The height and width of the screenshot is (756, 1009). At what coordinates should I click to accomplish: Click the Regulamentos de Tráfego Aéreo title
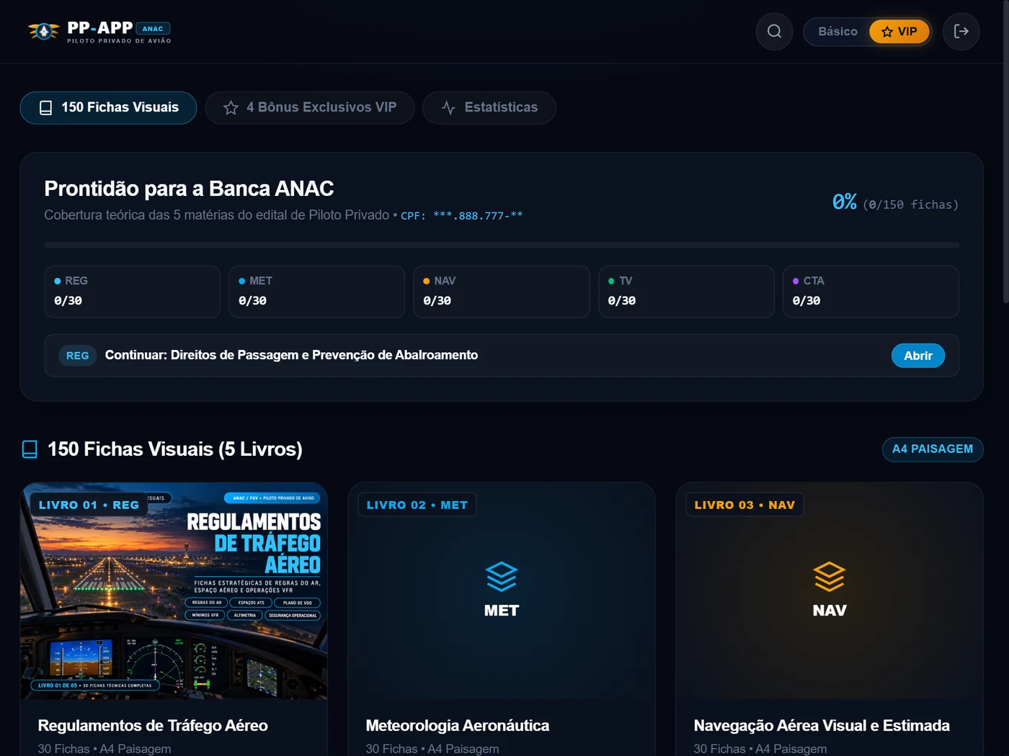[x=153, y=726]
